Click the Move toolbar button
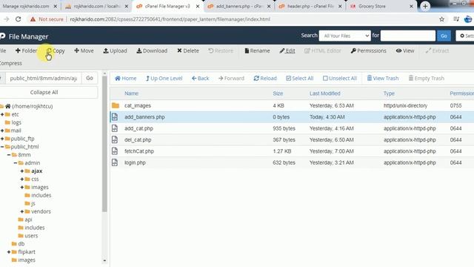 tap(84, 50)
